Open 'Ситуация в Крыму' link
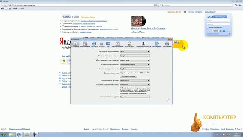 tap(88, 17)
